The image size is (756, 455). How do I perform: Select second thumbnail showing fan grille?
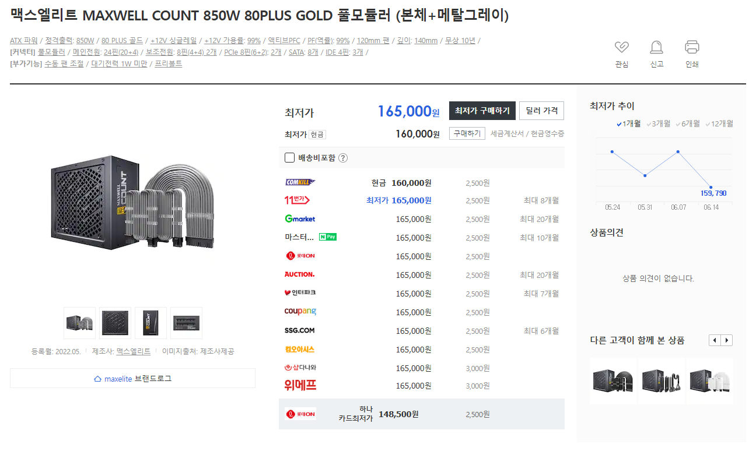click(115, 323)
